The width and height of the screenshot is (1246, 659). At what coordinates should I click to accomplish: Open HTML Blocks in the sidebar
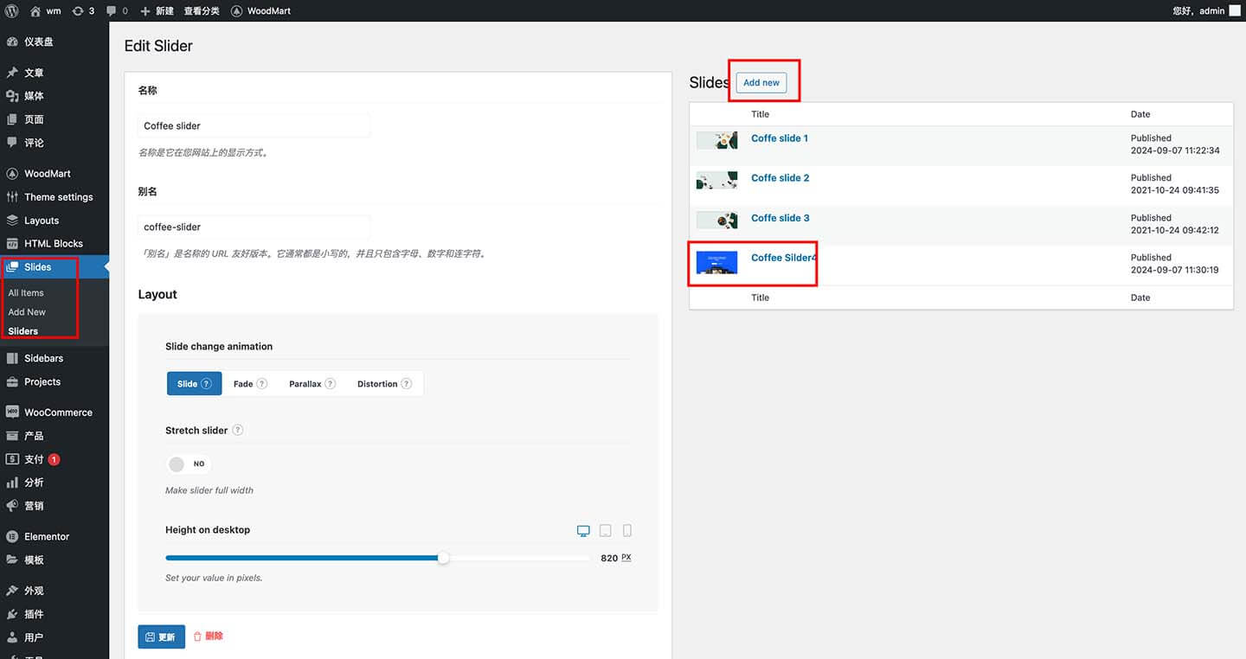click(55, 244)
